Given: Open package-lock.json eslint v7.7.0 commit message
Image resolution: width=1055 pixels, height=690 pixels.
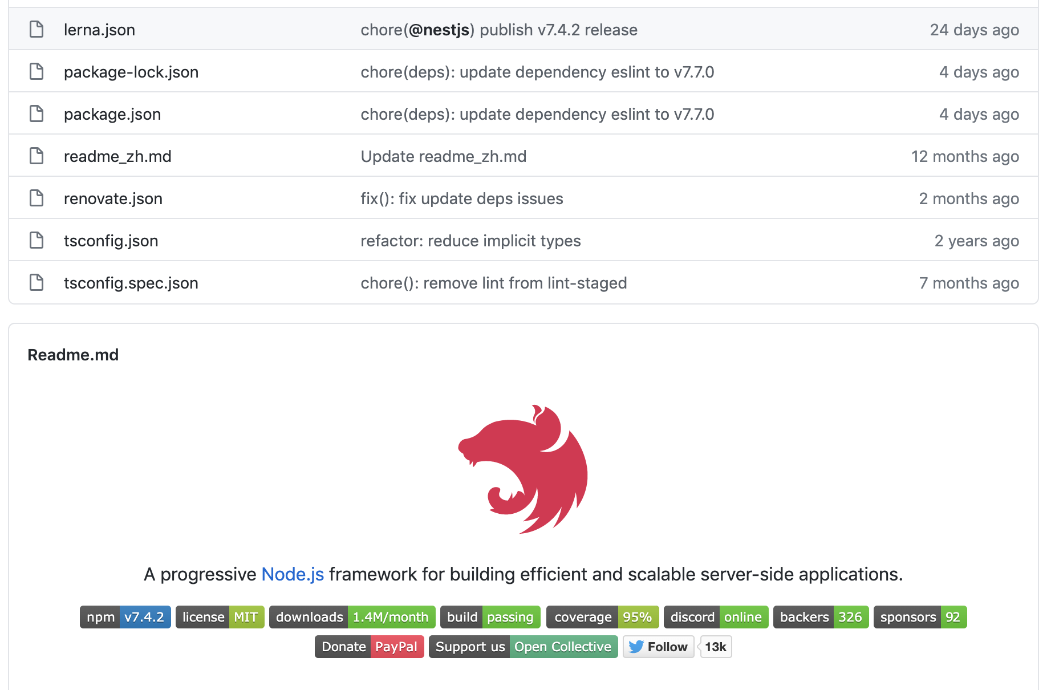Looking at the screenshot, I should [x=537, y=72].
